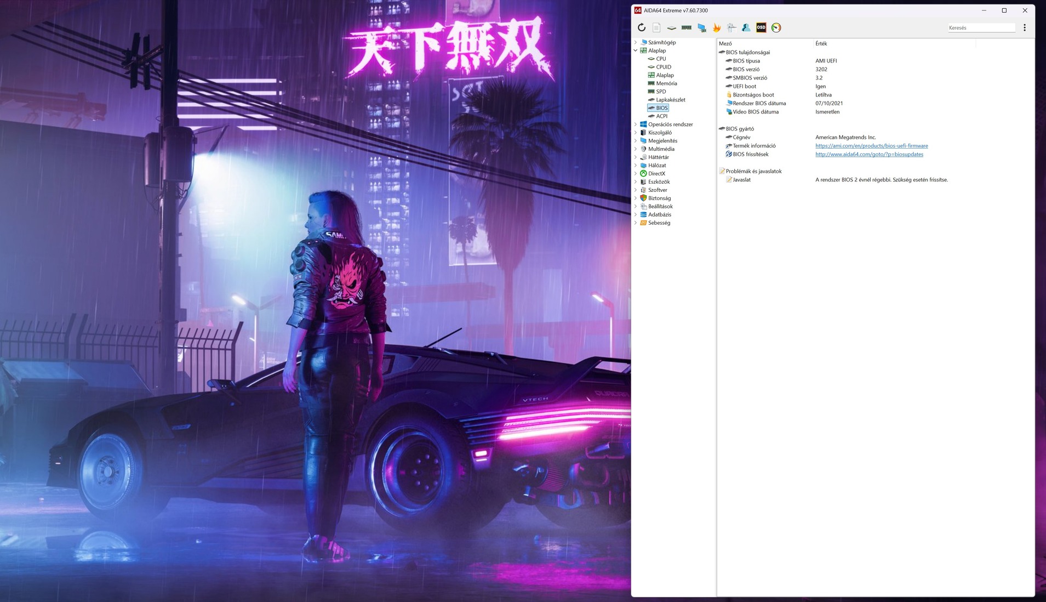Viewport: 1046px width, 602px height.
Task: Click the blue user silhouette toolbar icon
Action: tap(746, 27)
